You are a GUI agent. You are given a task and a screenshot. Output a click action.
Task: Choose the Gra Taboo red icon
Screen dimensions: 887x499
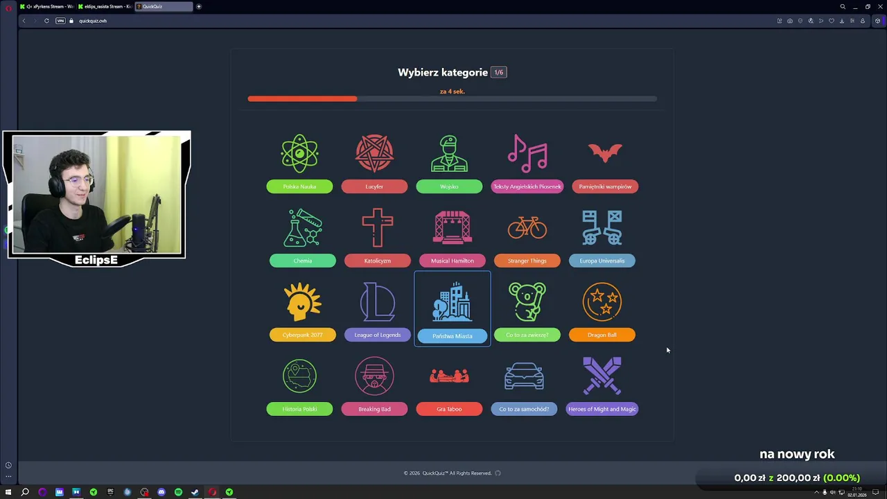point(449,376)
